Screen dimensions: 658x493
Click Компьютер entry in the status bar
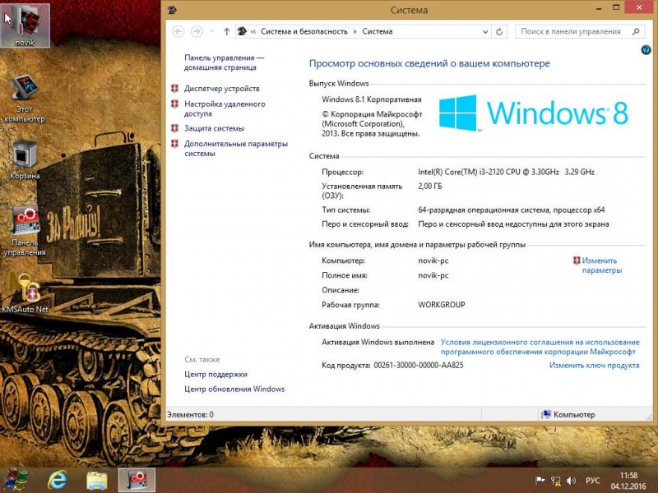pyautogui.click(x=568, y=415)
